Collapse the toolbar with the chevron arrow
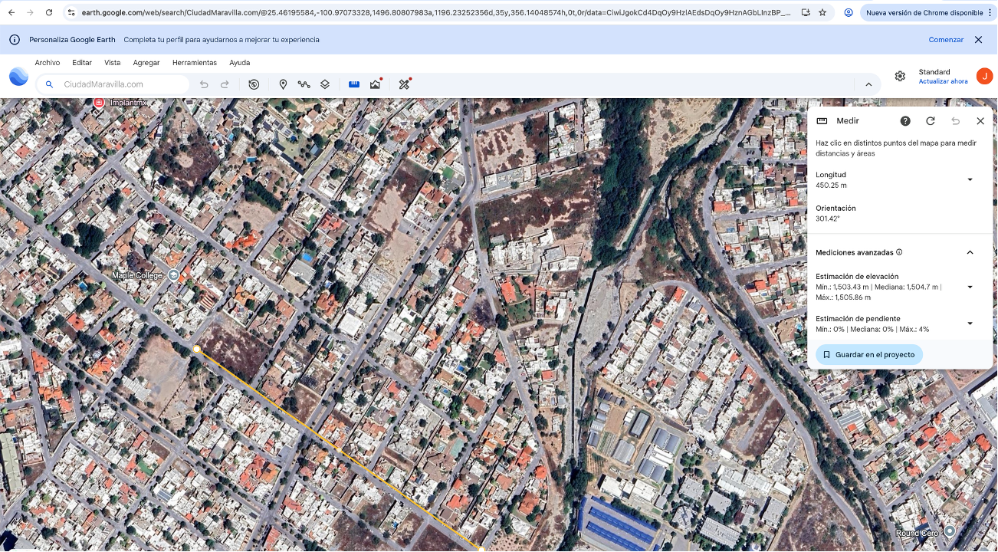Screen dimensions: 998x552 [868, 84]
